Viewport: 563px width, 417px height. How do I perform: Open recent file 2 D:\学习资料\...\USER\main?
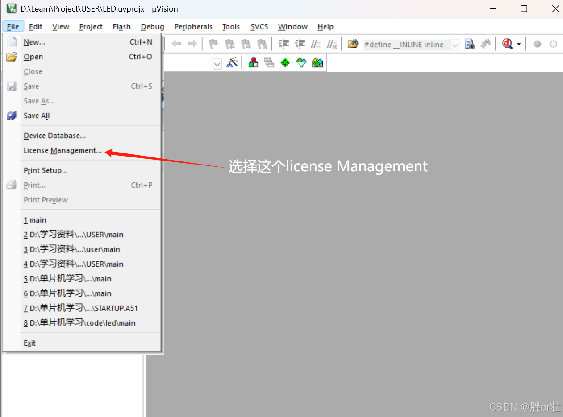82,235
